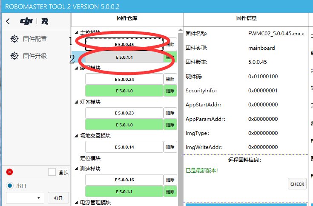Screen dimensions: 313x206
Task: Collapse the 灯条模块 tree group
Action: point(76,102)
